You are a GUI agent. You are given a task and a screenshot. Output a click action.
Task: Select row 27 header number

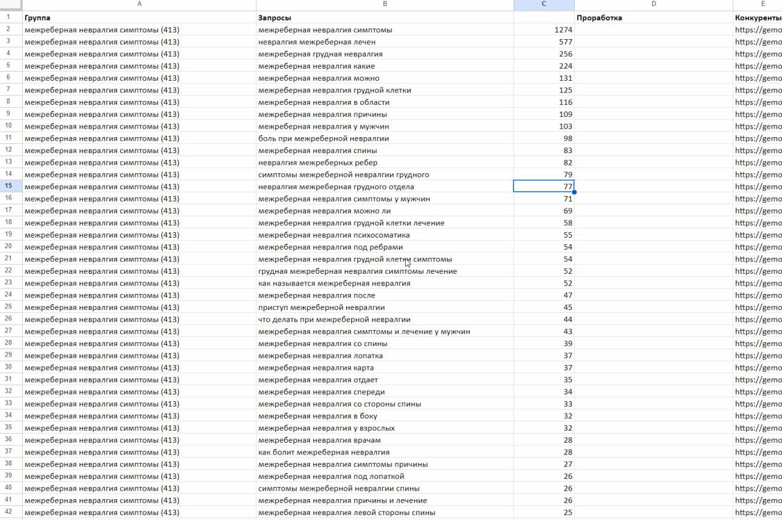pyautogui.click(x=11, y=331)
